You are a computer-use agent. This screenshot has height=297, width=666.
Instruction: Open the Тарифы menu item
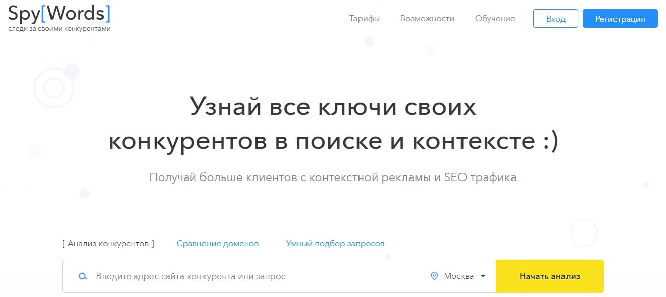coord(364,18)
